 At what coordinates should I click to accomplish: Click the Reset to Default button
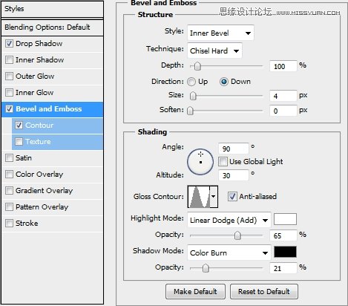coord(264,292)
